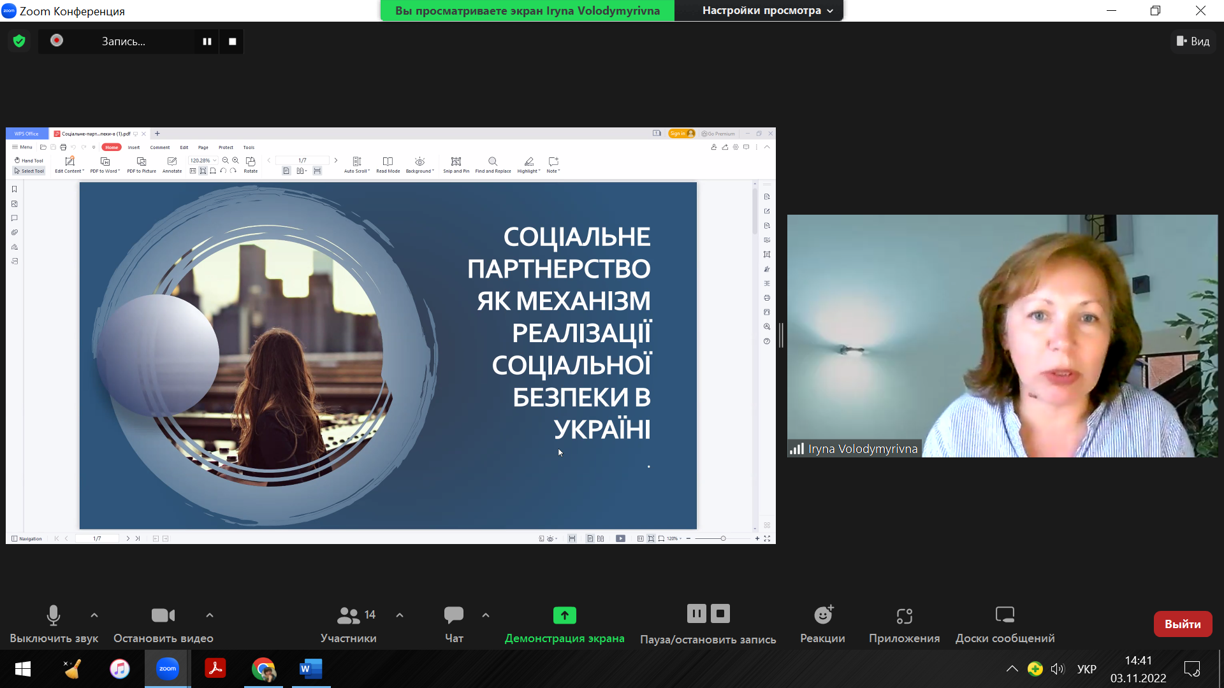Viewport: 1224px width, 688px height.
Task: Select the Highlight tool
Action: (x=529, y=165)
